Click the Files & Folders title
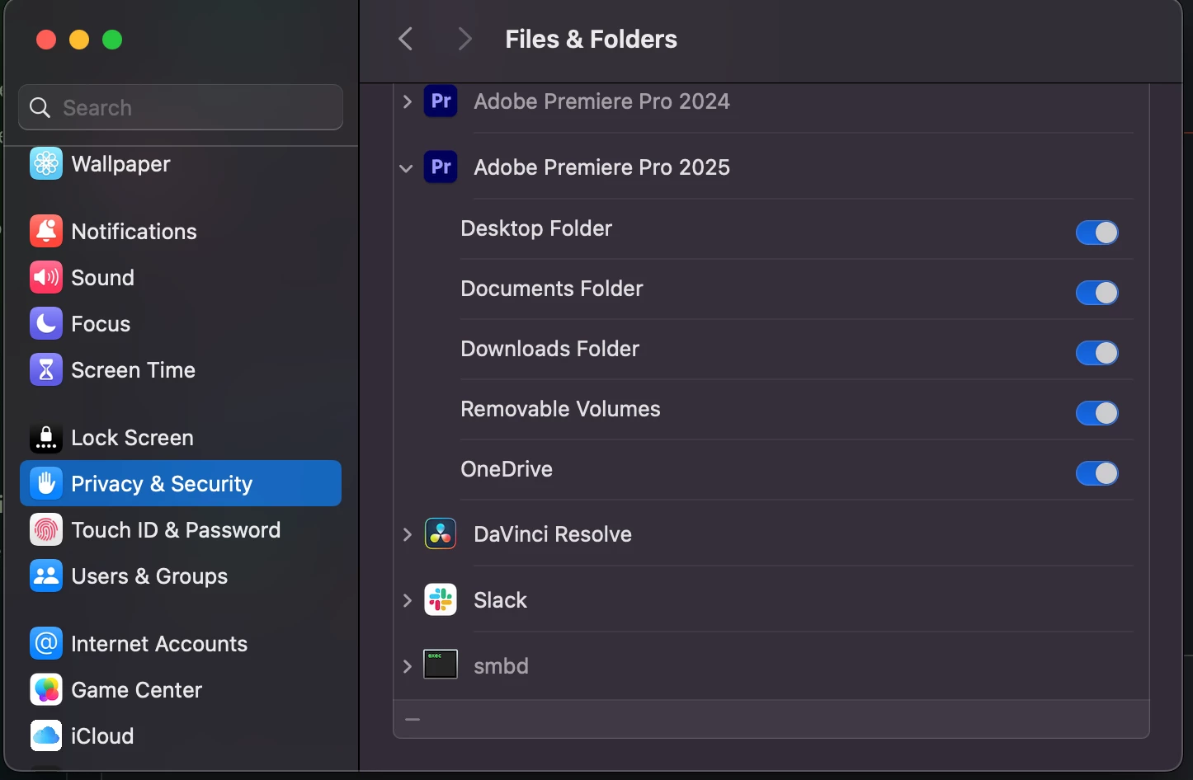Viewport: 1193px width, 780px height. click(591, 39)
